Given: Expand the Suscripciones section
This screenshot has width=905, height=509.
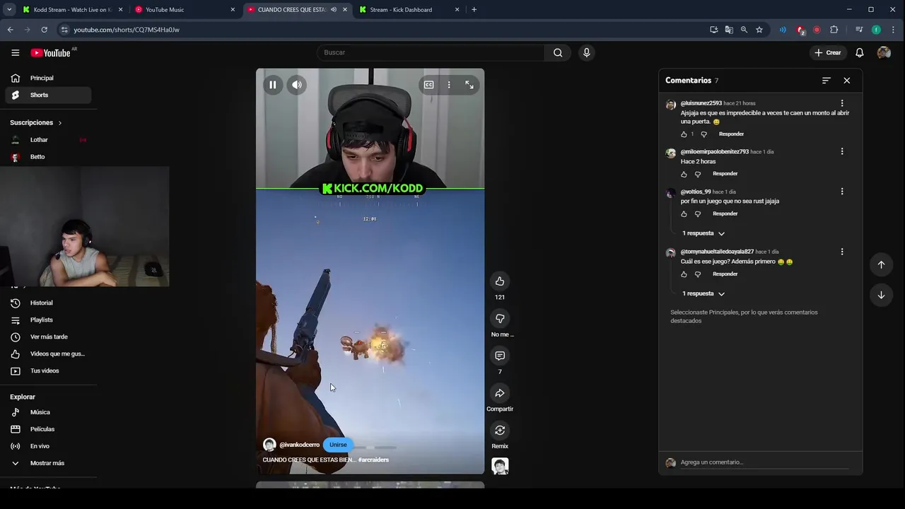Looking at the screenshot, I should coord(36,123).
